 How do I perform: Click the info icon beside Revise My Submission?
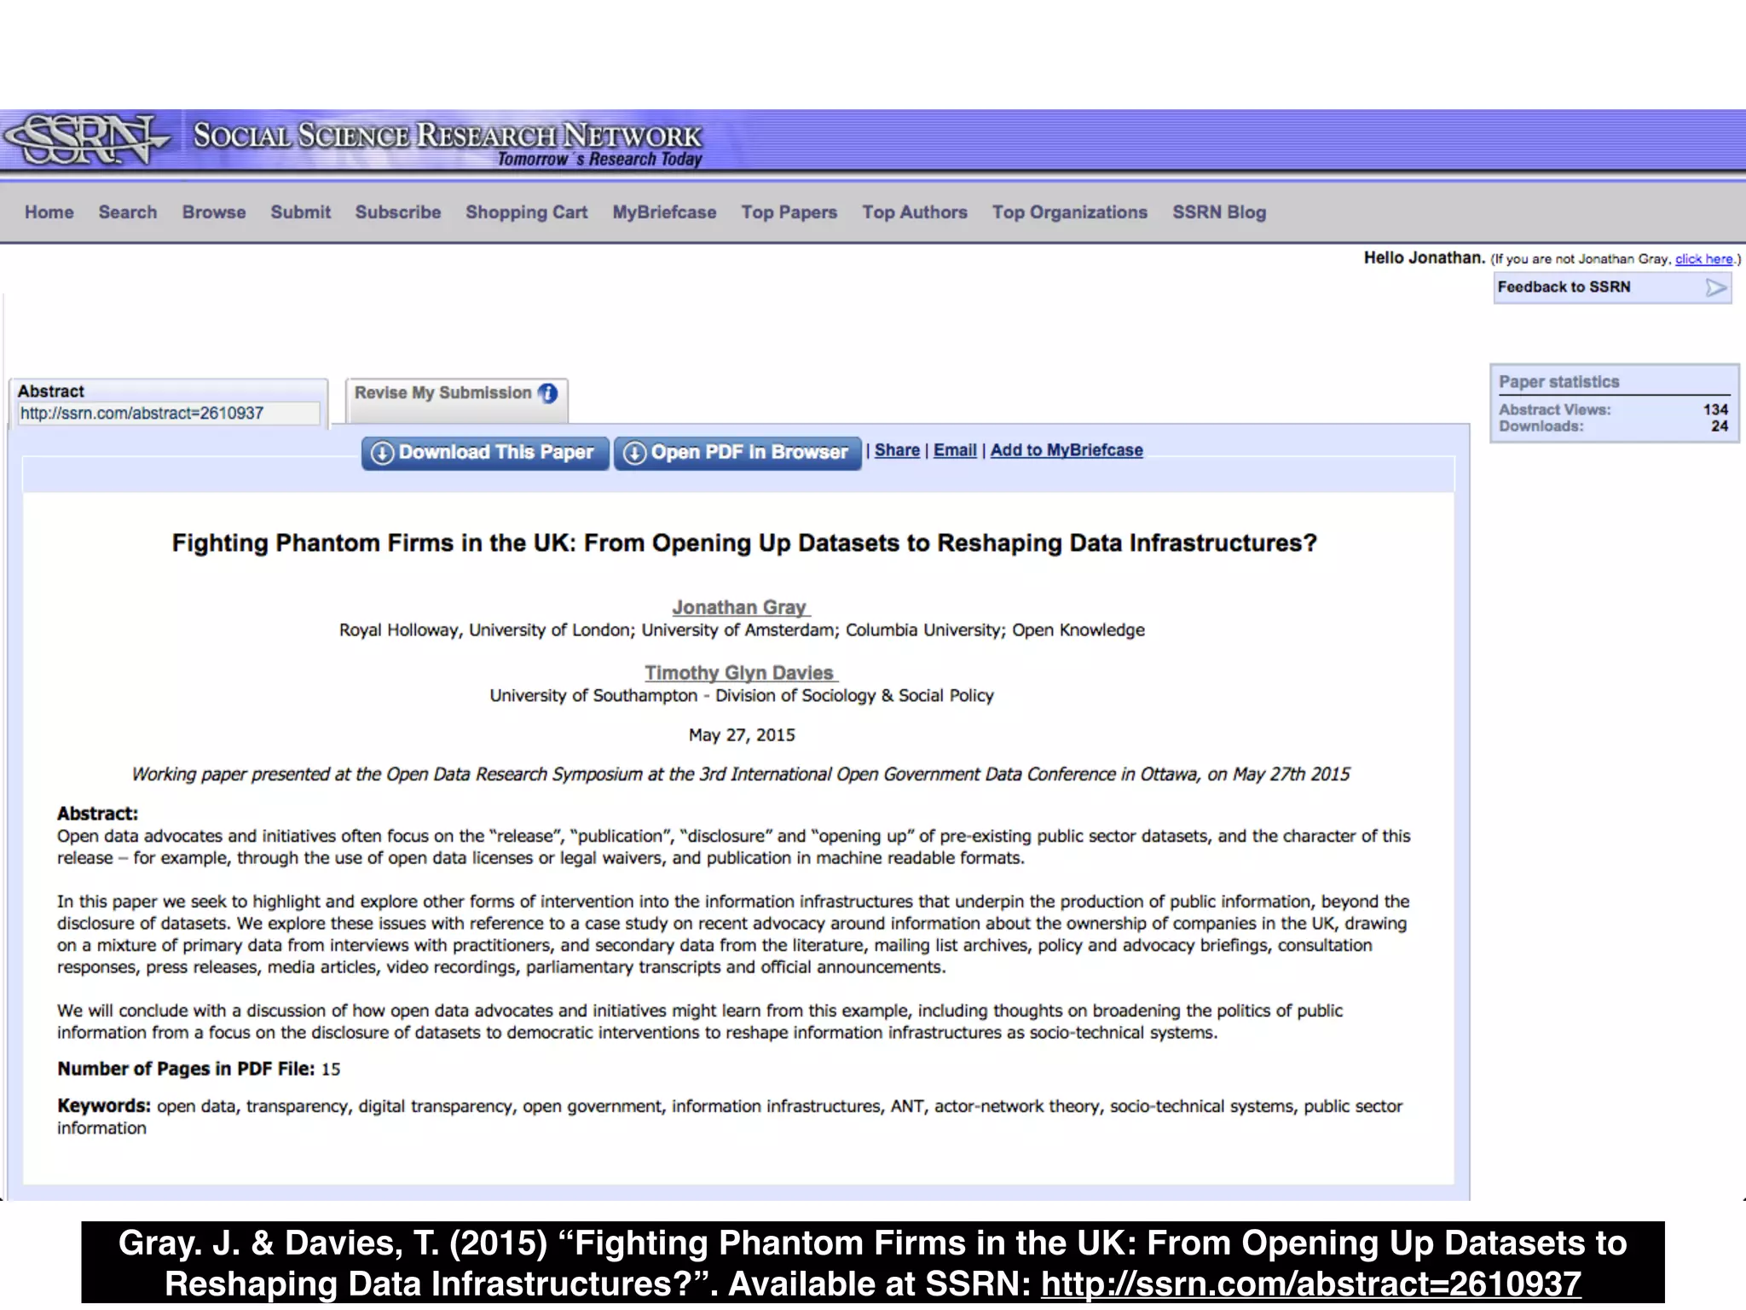tap(548, 393)
